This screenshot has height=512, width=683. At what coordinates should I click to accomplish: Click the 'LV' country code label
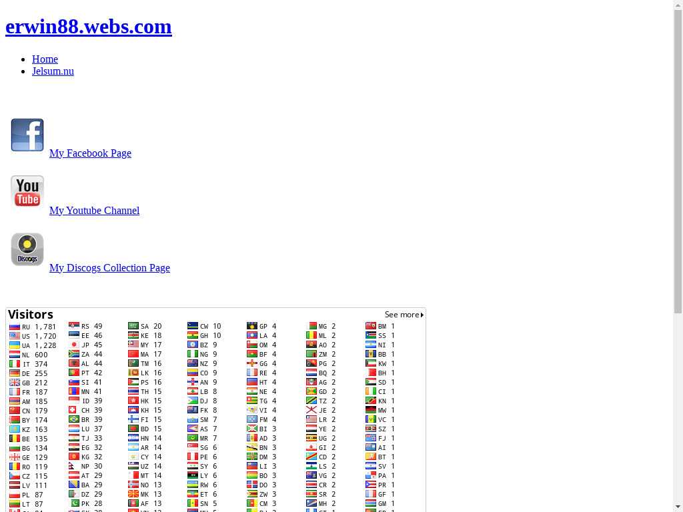pyautogui.click(x=26, y=486)
